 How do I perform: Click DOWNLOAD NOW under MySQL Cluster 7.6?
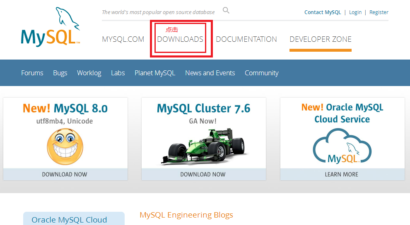pos(203,174)
